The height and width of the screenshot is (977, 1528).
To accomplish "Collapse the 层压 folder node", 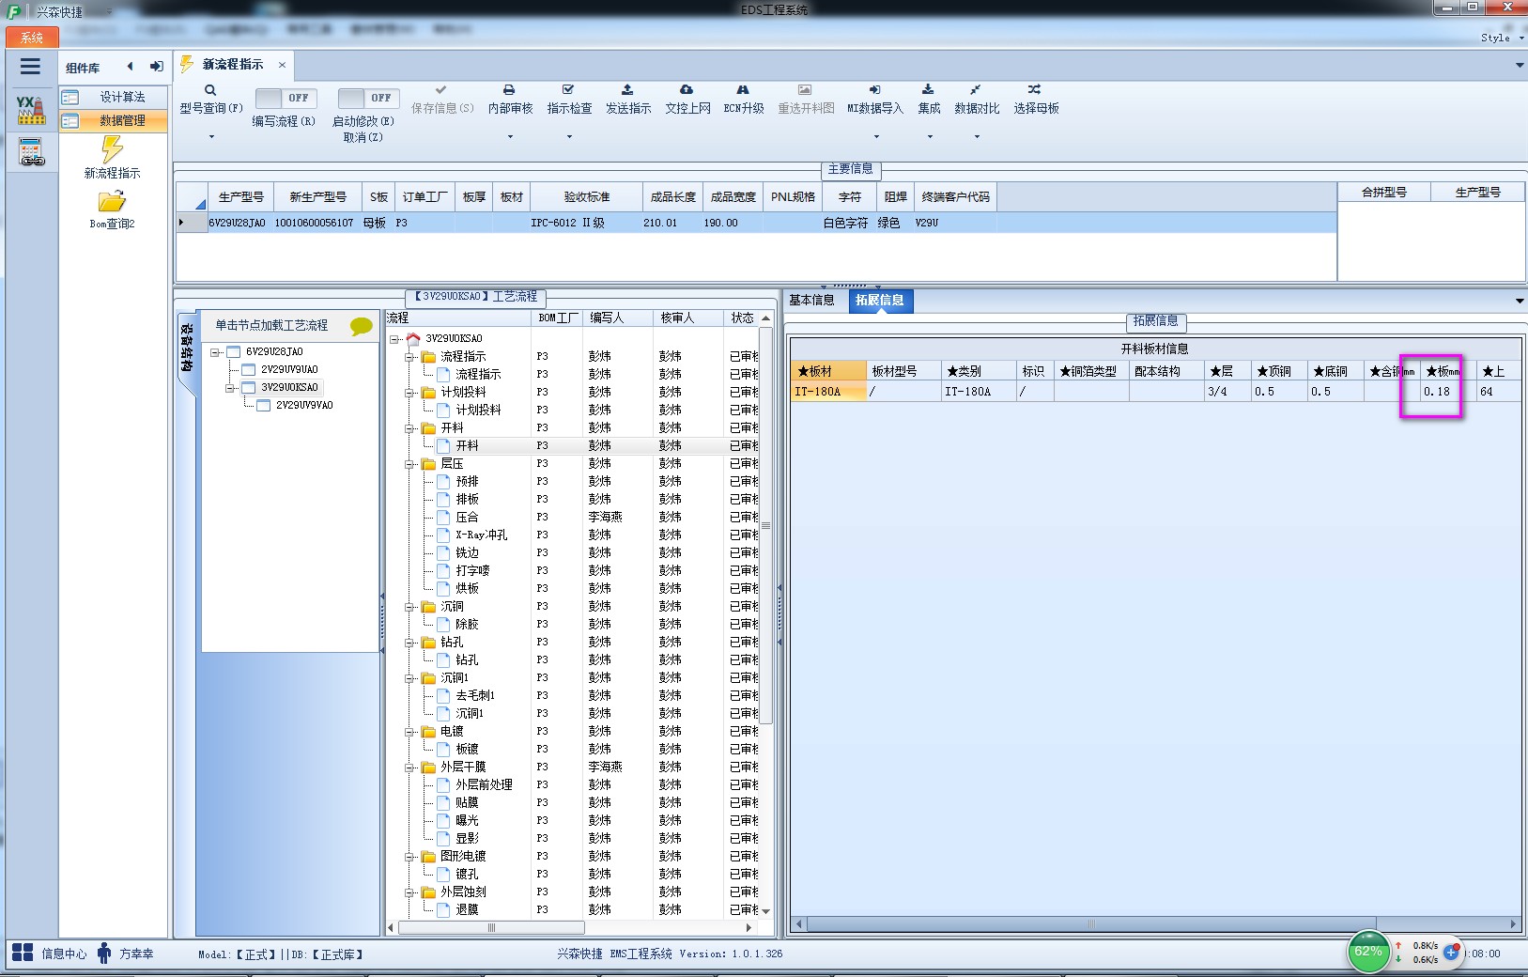I will click(409, 464).
